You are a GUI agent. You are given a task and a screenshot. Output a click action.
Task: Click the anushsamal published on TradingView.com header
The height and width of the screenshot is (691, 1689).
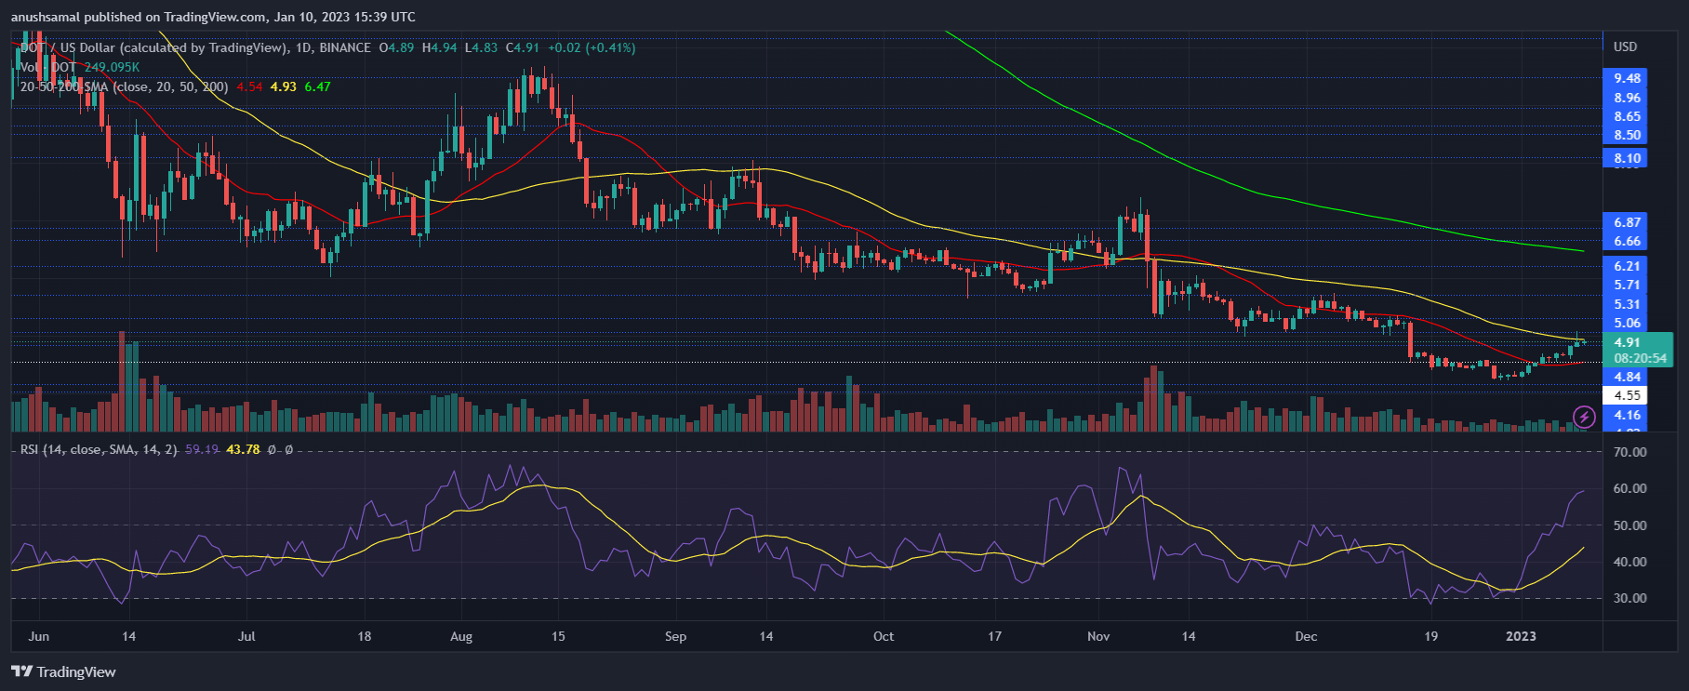pyautogui.click(x=213, y=17)
